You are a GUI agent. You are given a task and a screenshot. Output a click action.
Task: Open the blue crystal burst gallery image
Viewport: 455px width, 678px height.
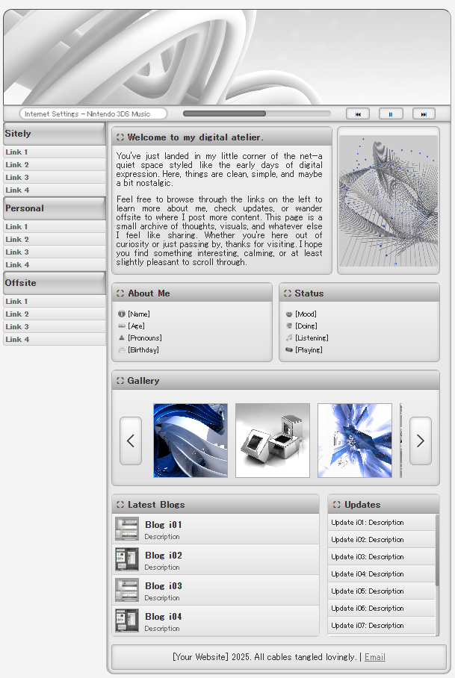[355, 441]
